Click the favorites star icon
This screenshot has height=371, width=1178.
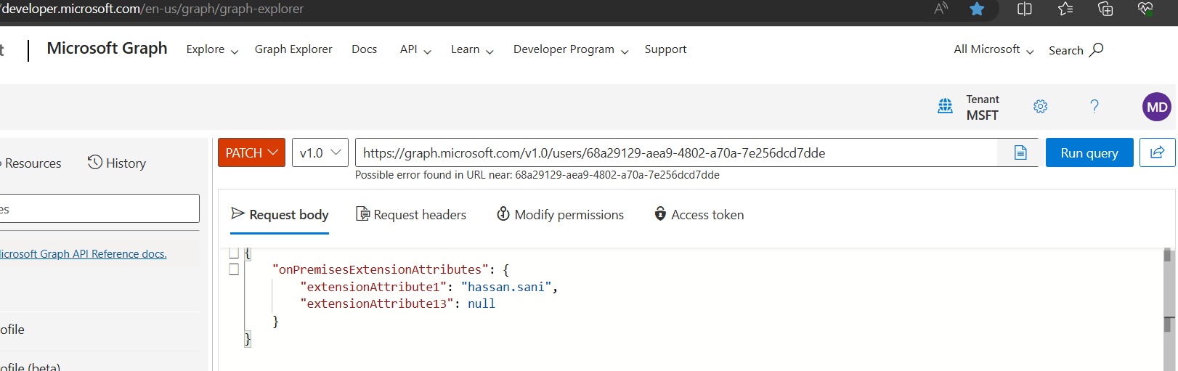pyautogui.click(x=977, y=9)
